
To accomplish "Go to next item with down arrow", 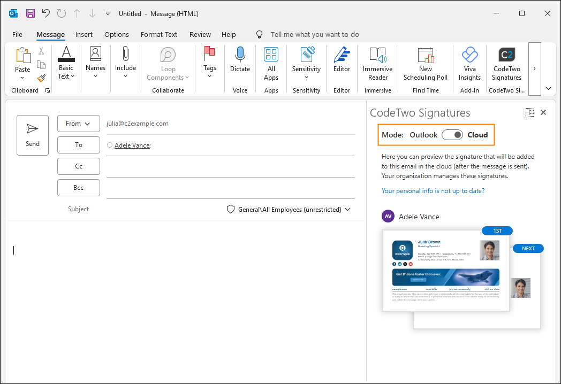I will (x=92, y=13).
